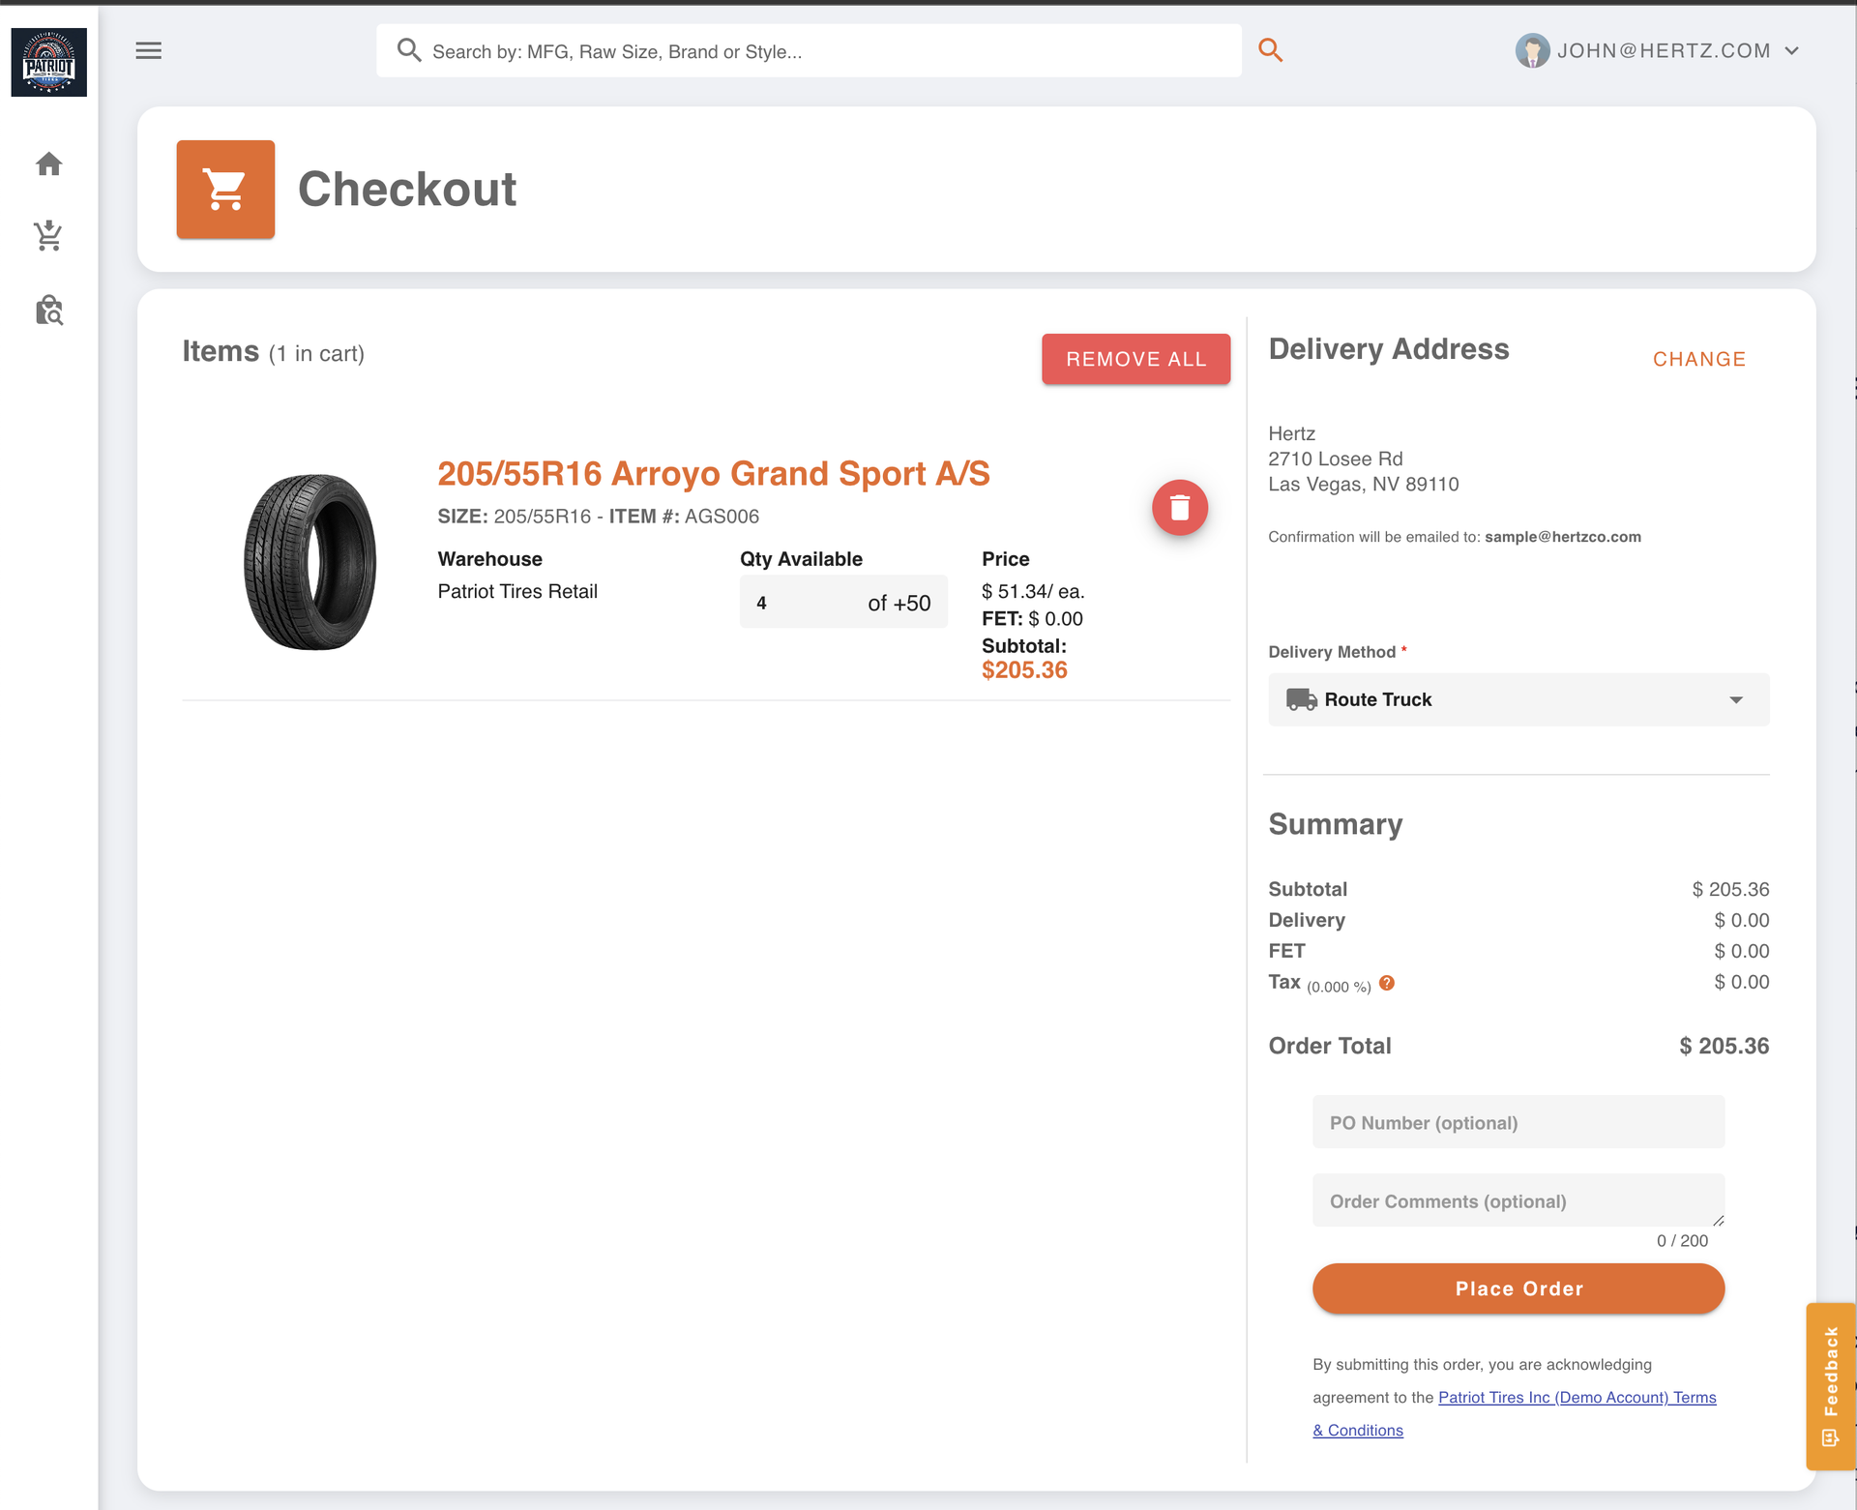Click the item subtotal $205.36

(x=1024, y=670)
